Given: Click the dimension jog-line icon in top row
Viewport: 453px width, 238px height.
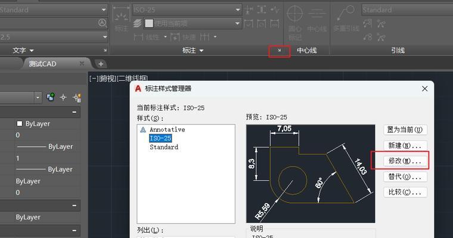Looking at the screenshot, I should [275, 10].
